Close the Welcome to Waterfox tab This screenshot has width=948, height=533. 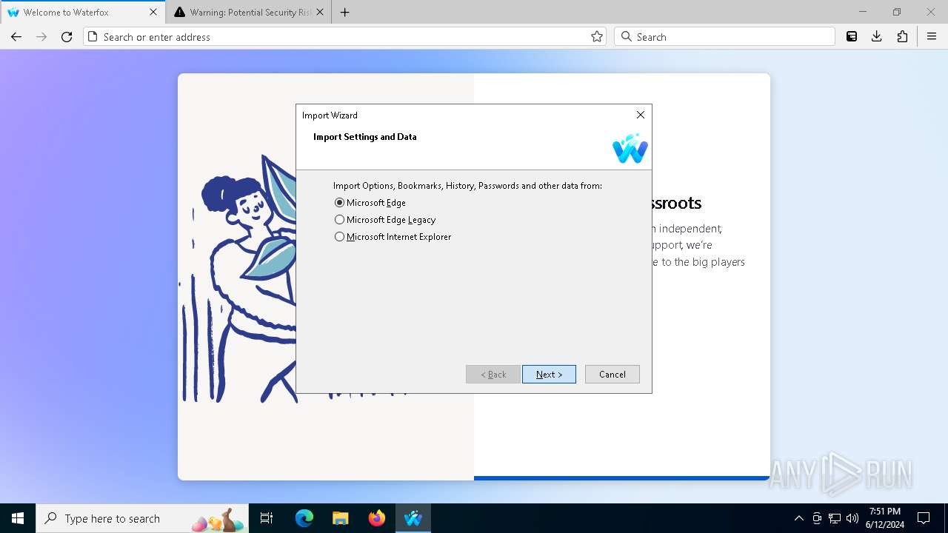[153, 13]
